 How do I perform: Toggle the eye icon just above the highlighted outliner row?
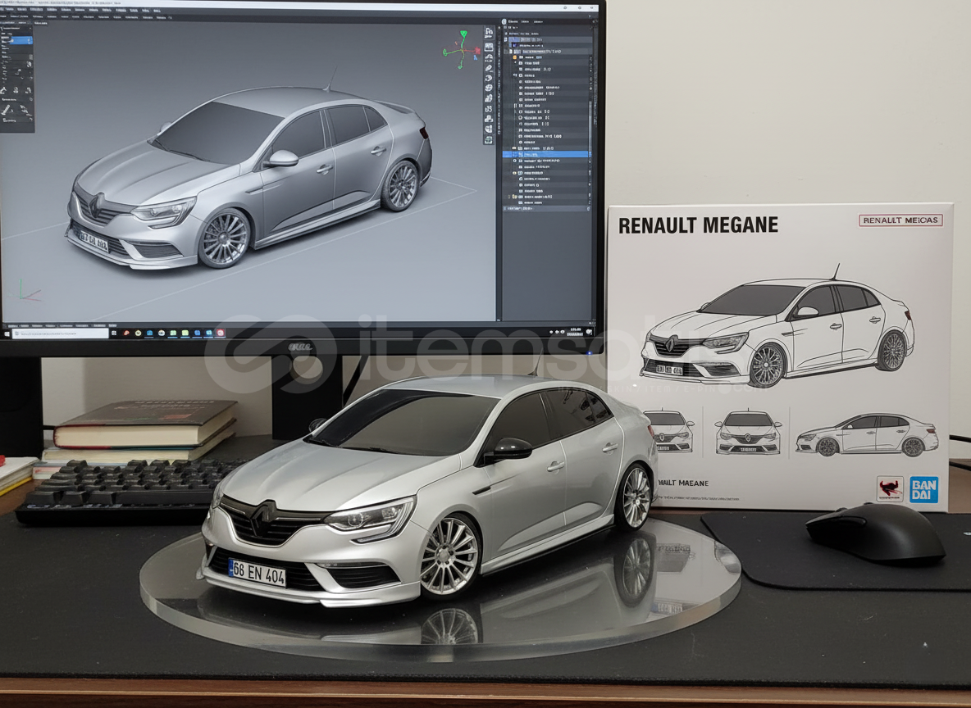click(515, 148)
